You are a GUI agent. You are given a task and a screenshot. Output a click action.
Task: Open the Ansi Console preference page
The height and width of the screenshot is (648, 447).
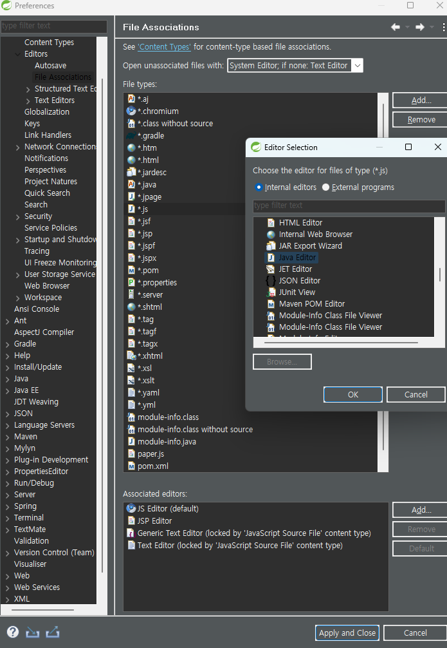pyautogui.click(x=37, y=309)
